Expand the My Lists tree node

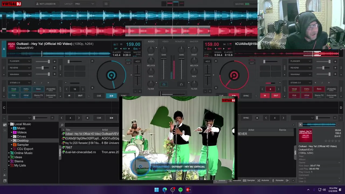click(x=9, y=165)
